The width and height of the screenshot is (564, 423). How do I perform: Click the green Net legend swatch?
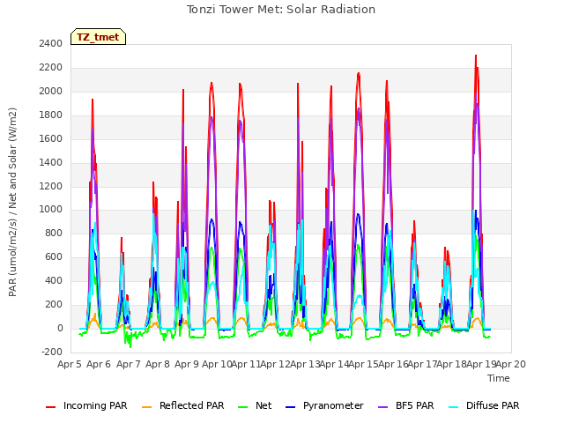243,407
